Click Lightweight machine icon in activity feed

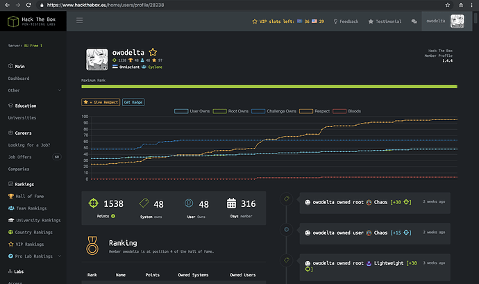[x=369, y=263]
